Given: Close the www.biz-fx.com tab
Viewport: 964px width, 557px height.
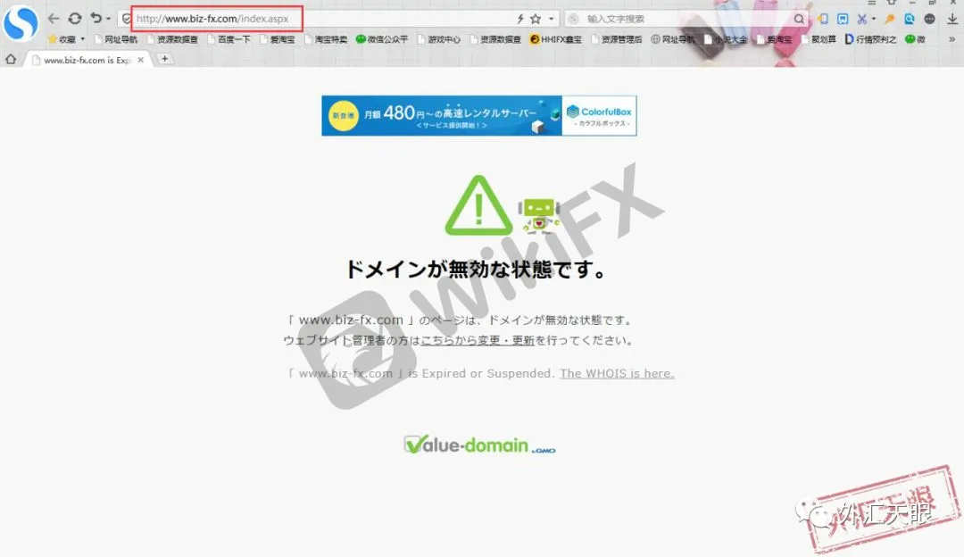Looking at the screenshot, I should tap(141, 60).
